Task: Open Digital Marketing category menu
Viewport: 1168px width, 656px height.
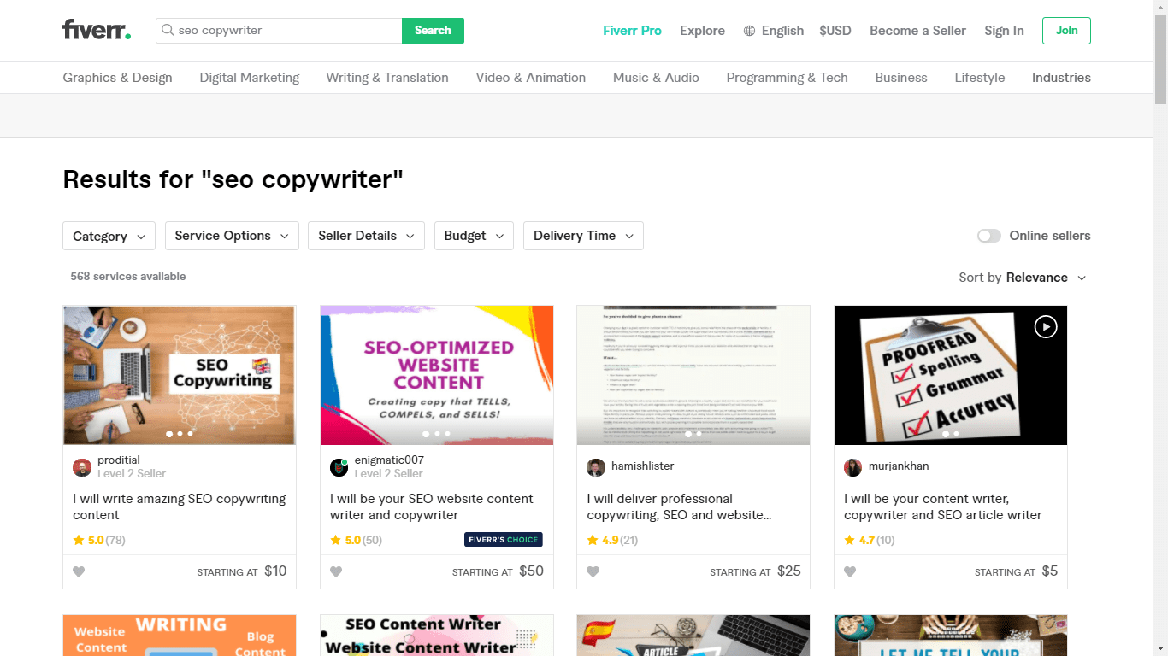Action: click(250, 78)
